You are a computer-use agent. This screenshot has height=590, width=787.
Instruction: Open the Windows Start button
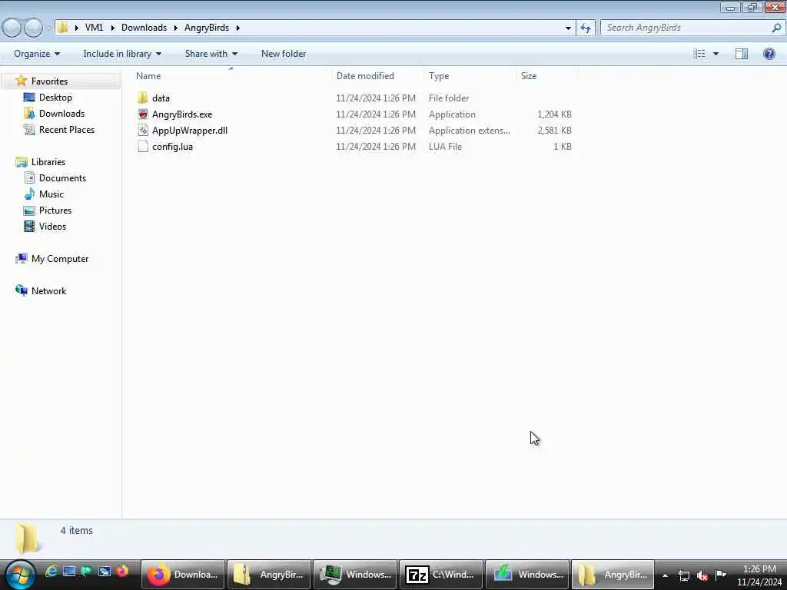(21, 575)
